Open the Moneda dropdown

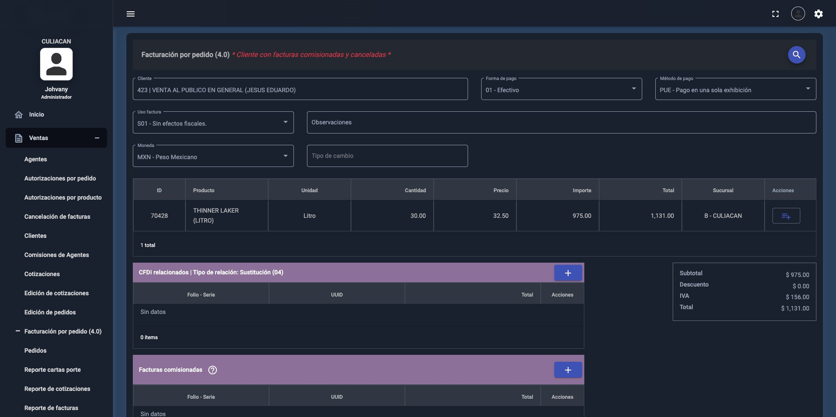point(213,156)
